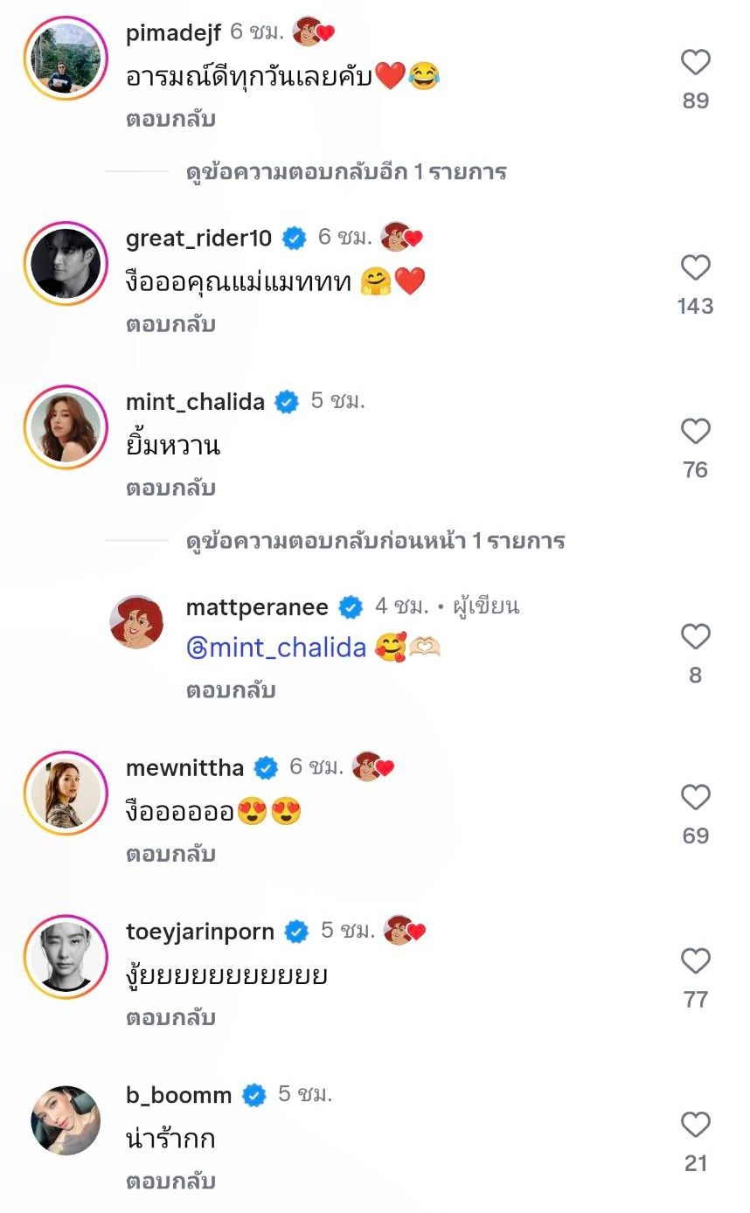Open mint_chalida's profile photo
The width and height of the screenshot is (750, 1213).
pos(66,426)
